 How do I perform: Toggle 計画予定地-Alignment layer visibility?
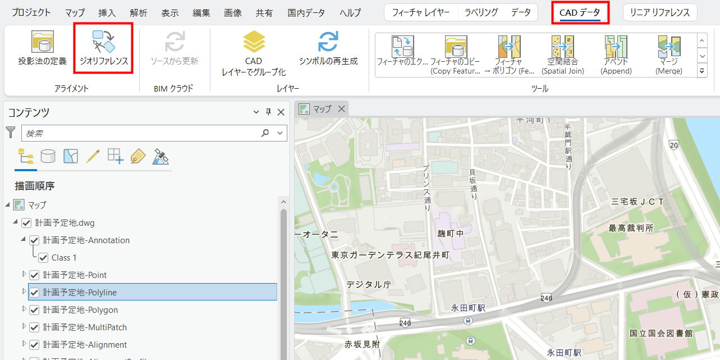34,345
